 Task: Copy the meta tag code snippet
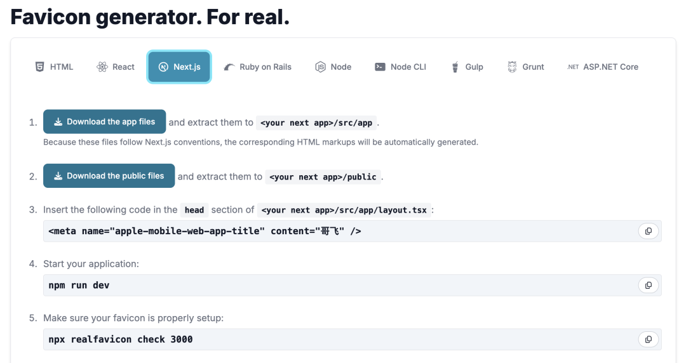649,231
